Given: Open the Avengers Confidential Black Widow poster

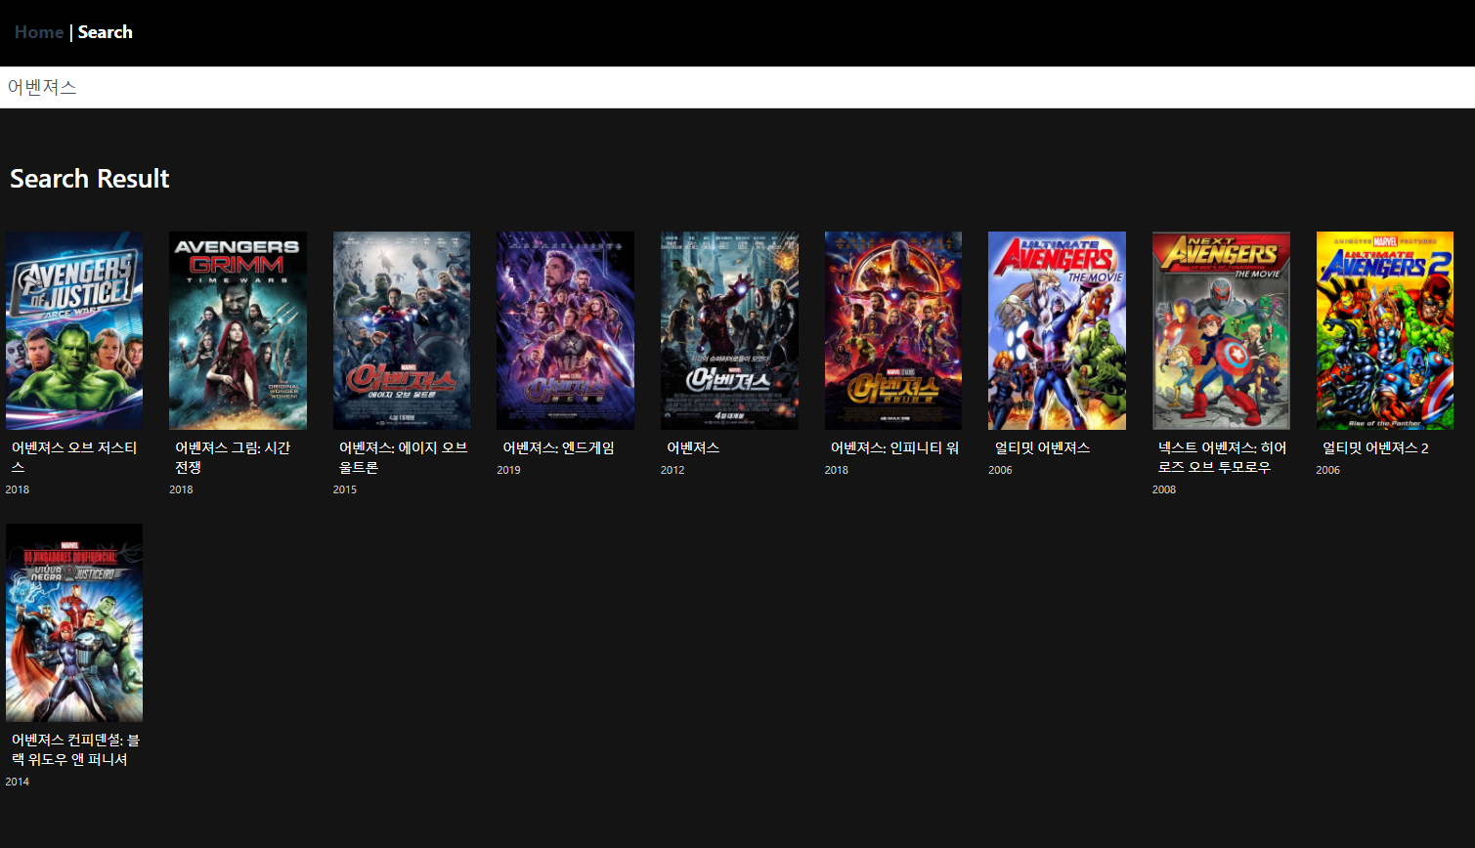Looking at the screenshot, I should (x=74, y=622).
